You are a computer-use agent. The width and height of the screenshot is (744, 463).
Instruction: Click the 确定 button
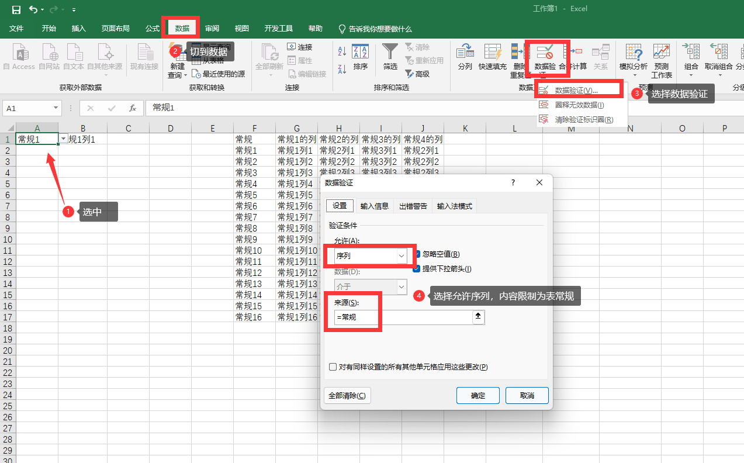tap(477, 396)
